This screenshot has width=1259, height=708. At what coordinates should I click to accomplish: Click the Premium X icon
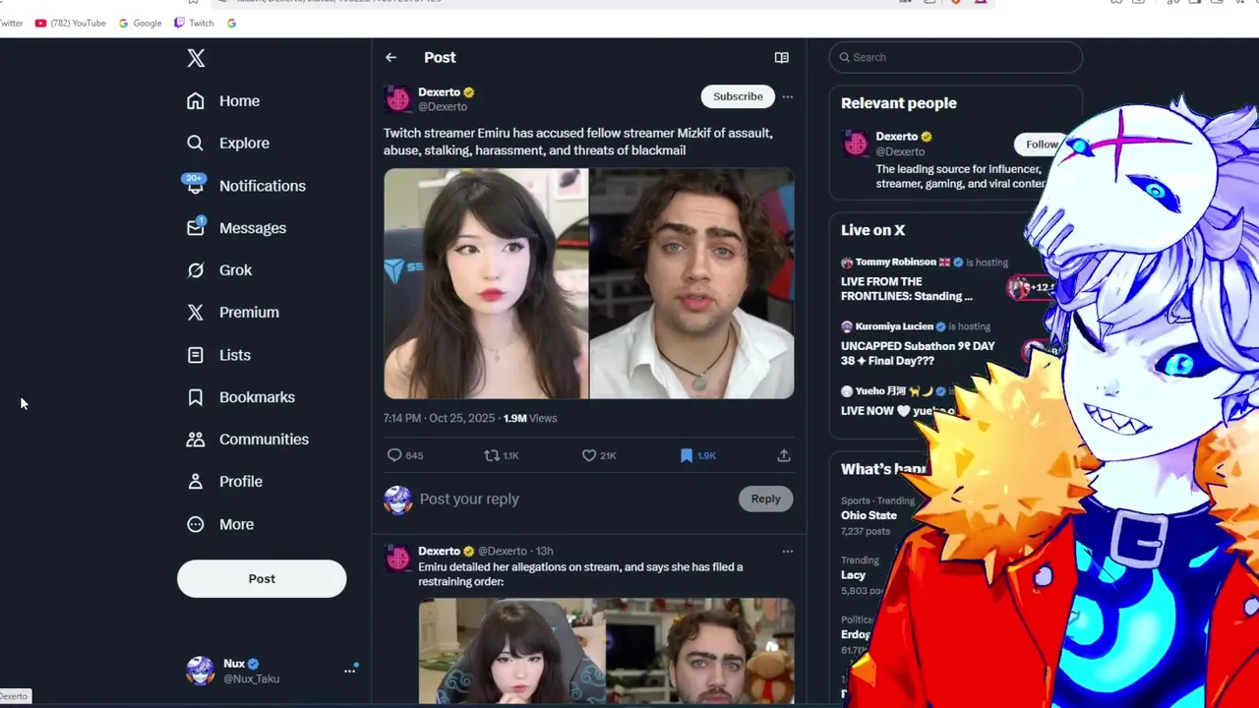point(196,313)
